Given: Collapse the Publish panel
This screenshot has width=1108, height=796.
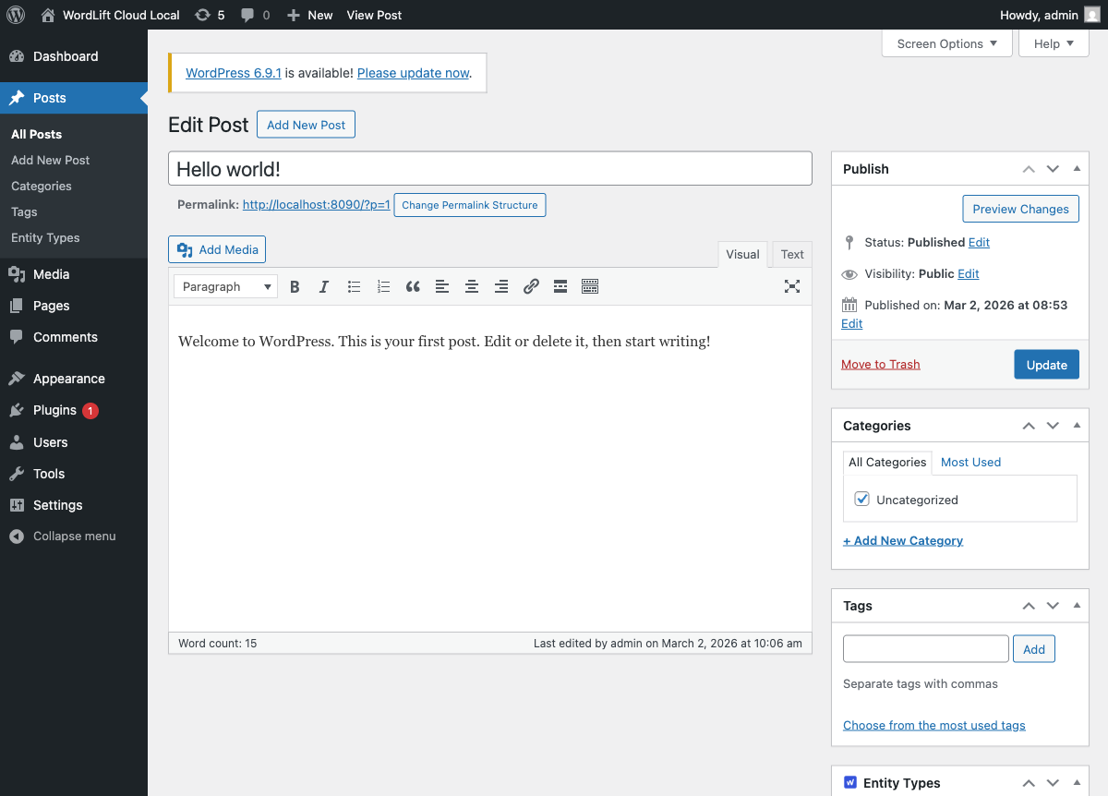Looking at the screenshot, I should click(1076, 168).
